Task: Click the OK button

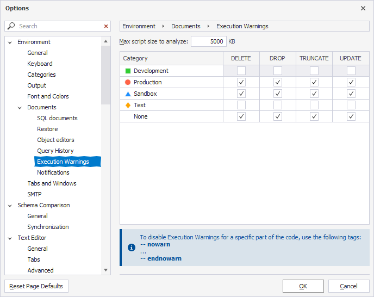Action: tap(303, 286)
